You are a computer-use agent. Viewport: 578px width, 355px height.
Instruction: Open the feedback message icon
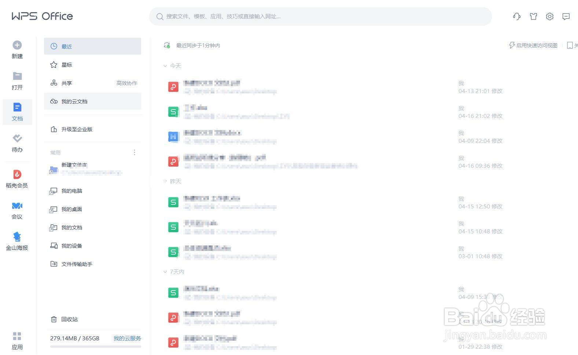tap(566, 16)
